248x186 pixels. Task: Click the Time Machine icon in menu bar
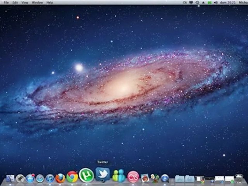pyautogui.click(x=197, y=2)
